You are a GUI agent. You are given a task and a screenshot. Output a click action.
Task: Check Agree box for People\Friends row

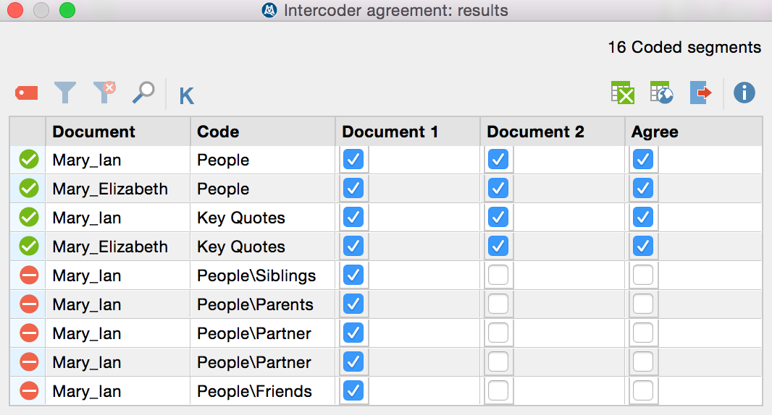pyautogui.click(x=643, y=391)
